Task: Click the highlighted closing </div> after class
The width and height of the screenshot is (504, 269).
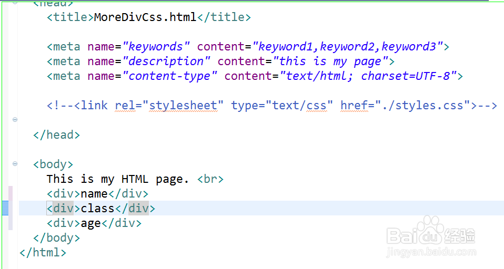Action: point(135,209)
